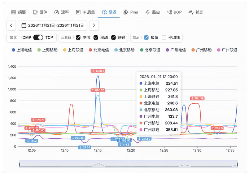
Task: Open the 摘要 summary tab
Action: point(18,12)
